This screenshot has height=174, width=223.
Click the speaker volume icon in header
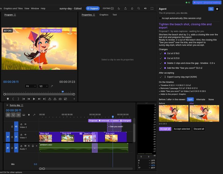[x=145, y=9]
